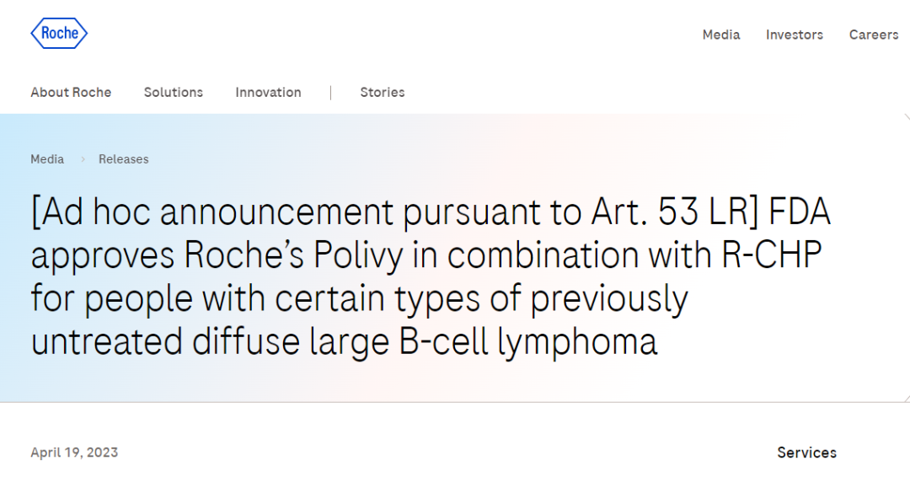Click the Media breadcrumb link
Screen dimensions: 910x477
tap(47, 159)
